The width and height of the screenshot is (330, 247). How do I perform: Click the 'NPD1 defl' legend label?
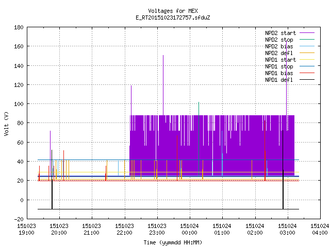279,80
